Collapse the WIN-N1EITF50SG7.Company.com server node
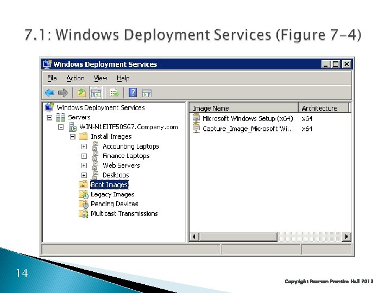391x293 pixels. [61, 127]
